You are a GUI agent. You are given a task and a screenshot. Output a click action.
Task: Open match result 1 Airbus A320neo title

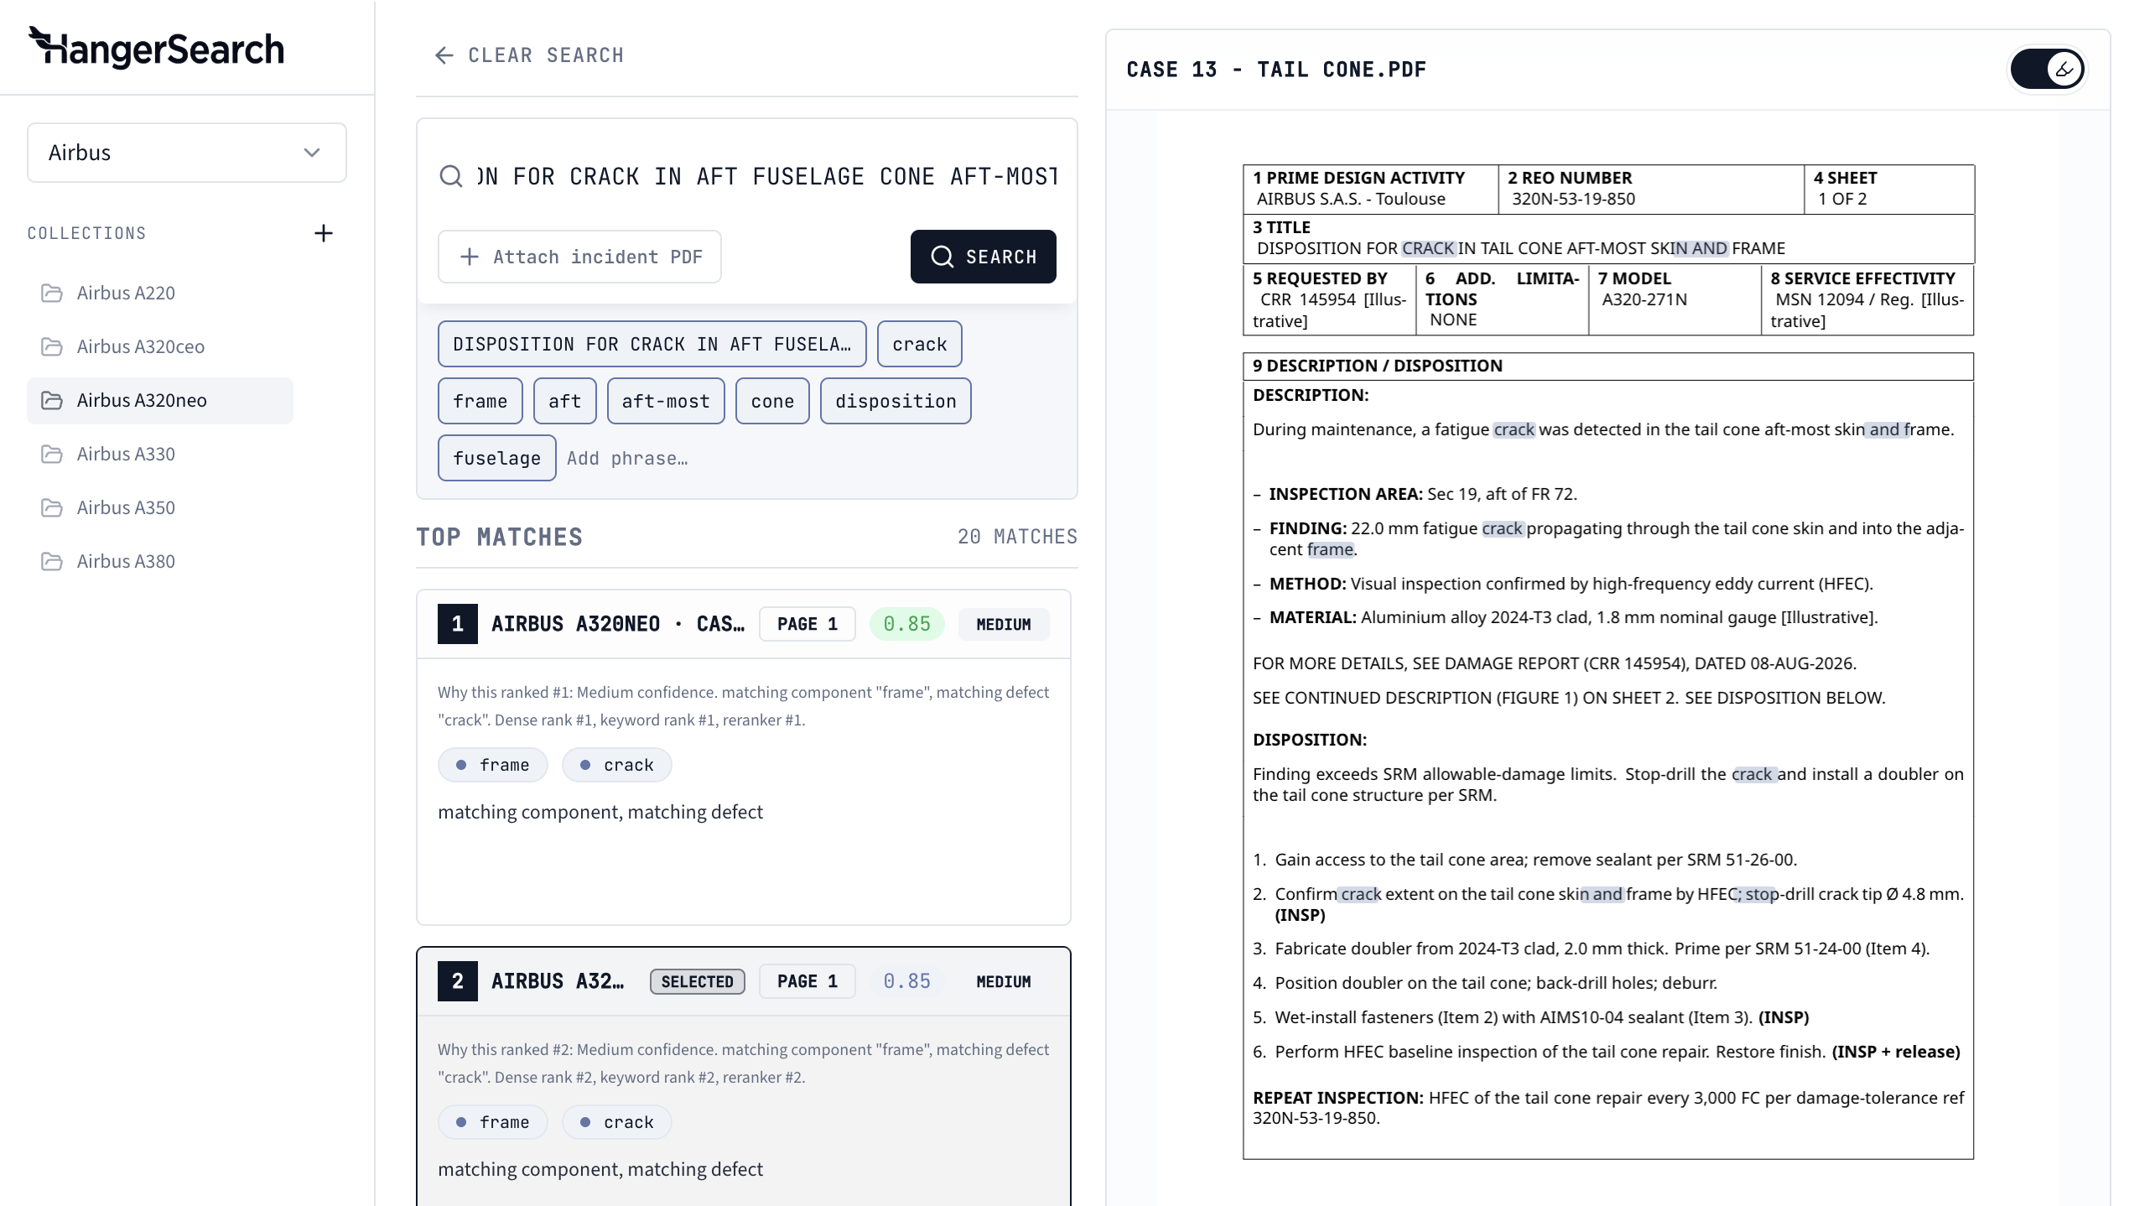pyautogui.click(x=617, y=624)
